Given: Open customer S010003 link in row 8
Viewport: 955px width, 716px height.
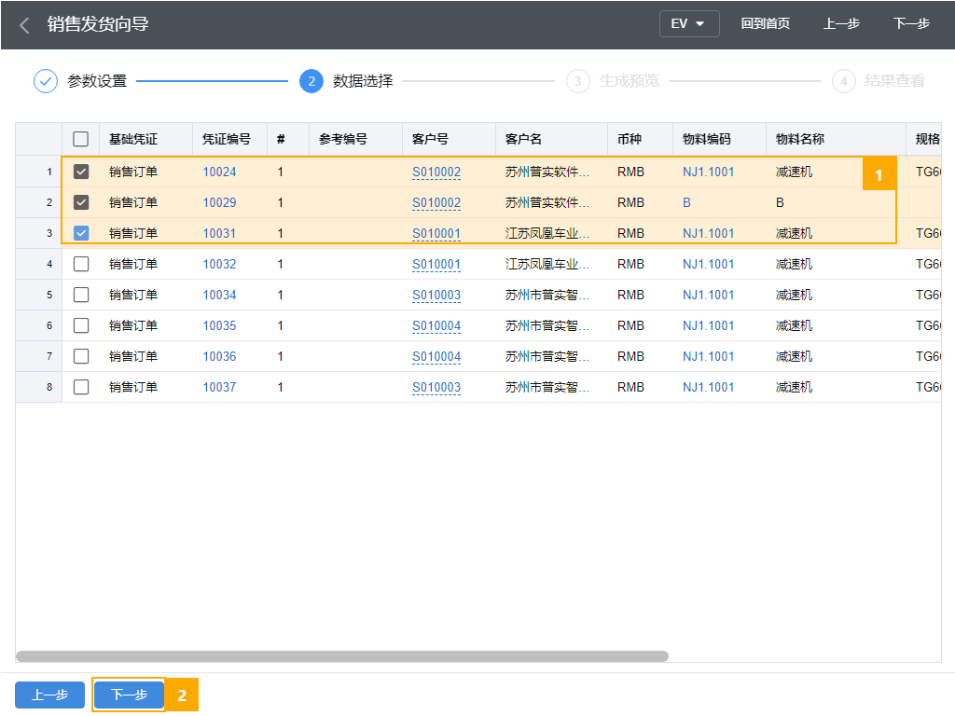Looking at the screenshot, I should pos(436,387).
